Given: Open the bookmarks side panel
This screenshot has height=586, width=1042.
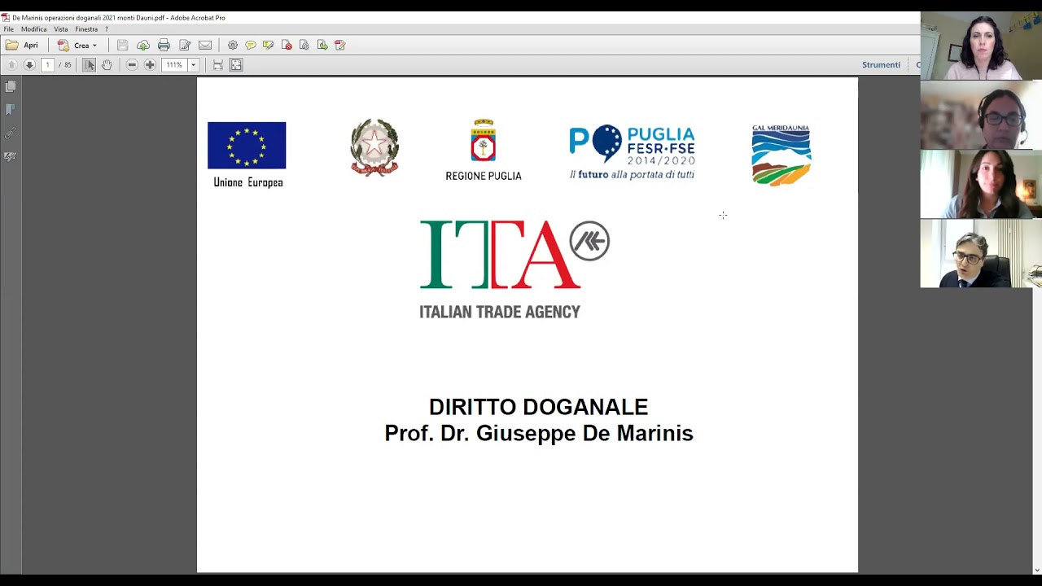Looking at the screenshot, I should point(11,109).
